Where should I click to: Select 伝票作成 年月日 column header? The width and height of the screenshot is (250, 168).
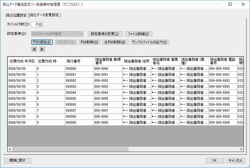click(22, 61)
